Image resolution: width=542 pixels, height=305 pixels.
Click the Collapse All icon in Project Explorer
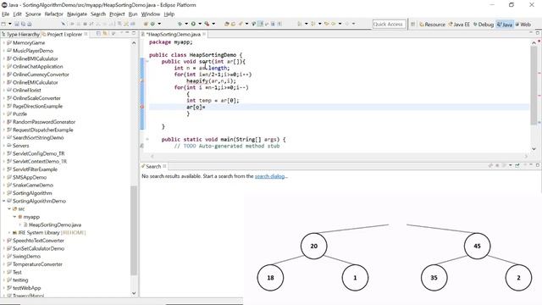[x=98, y=34]
